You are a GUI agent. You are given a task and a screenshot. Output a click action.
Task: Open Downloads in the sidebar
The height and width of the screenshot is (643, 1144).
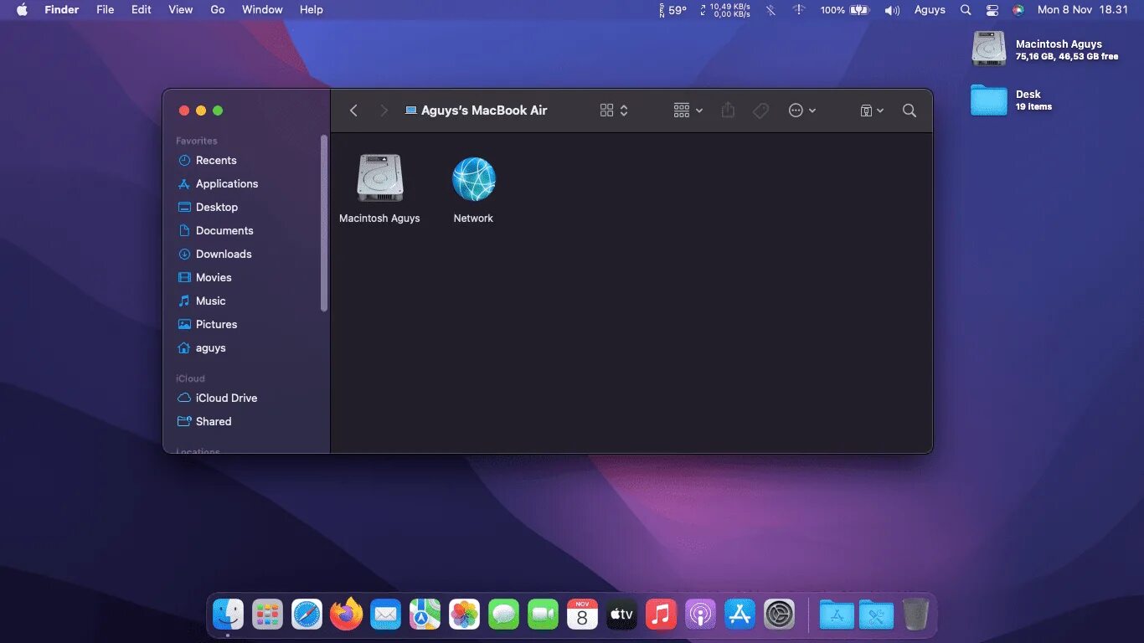tap(214, 254)
